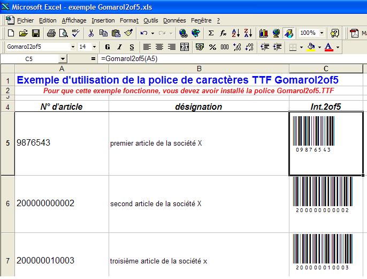This screenshot has height=279, width=367.
Task: Click the formula bar containing =GomaroI2of5(A5)
Action: [x=232, y=59]
